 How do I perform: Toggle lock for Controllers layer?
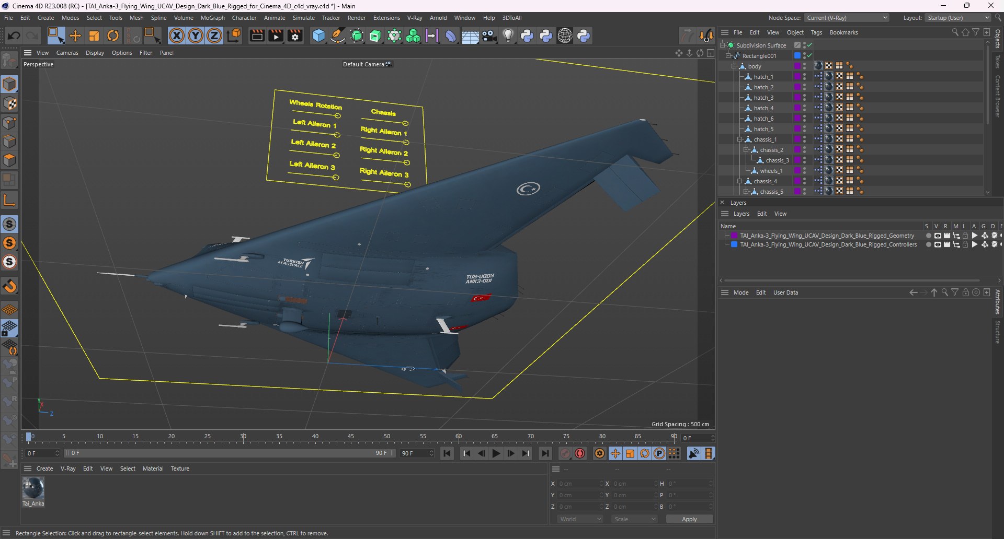pos(965,244)
